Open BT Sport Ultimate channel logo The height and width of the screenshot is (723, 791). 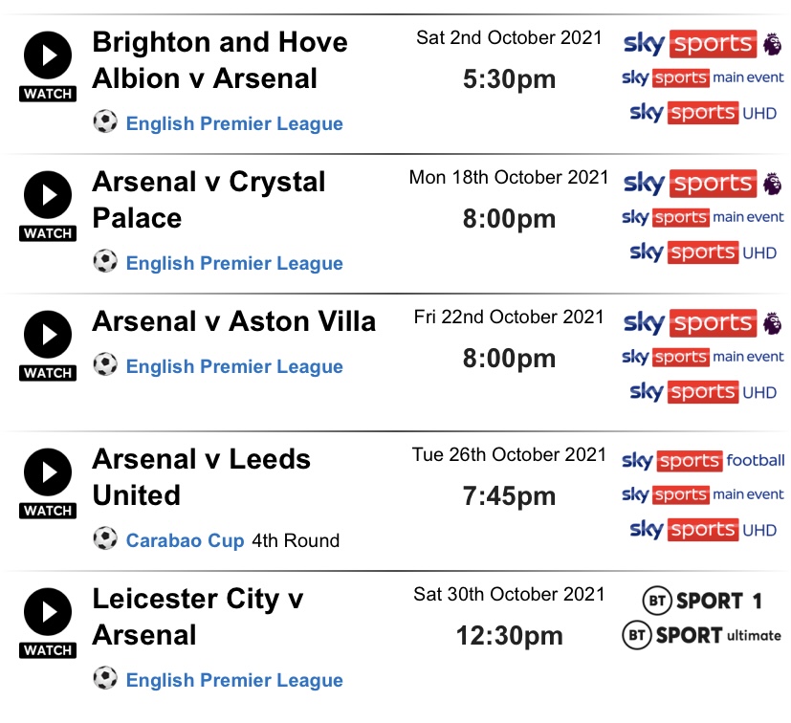[x=702, y=635]
